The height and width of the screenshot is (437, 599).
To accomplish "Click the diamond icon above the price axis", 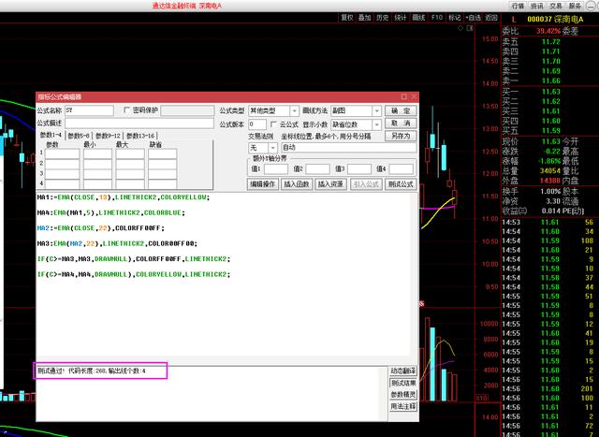I will 460,28.
